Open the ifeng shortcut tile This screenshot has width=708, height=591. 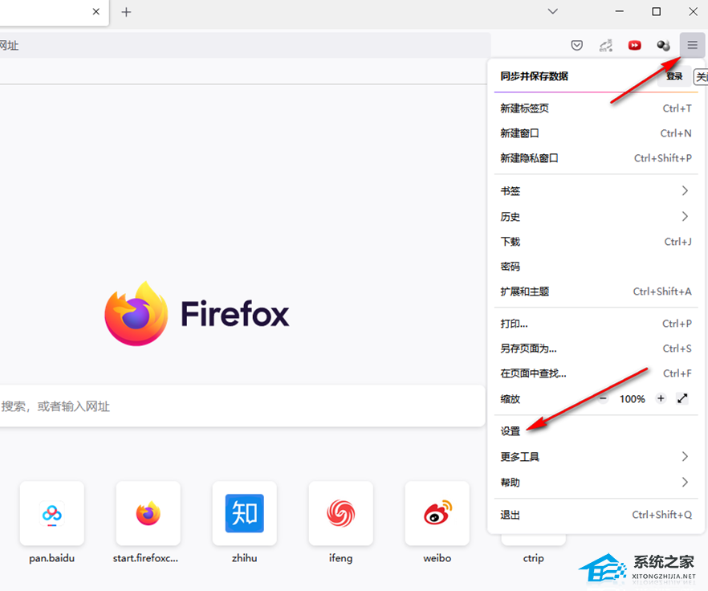point(341,513)
